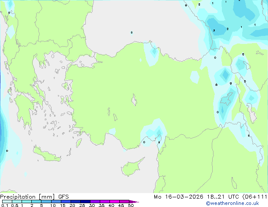Open the weatheronline.co.uk copyright link
The width and height of the screenshot is (268, 207).
tap(232, 203)
